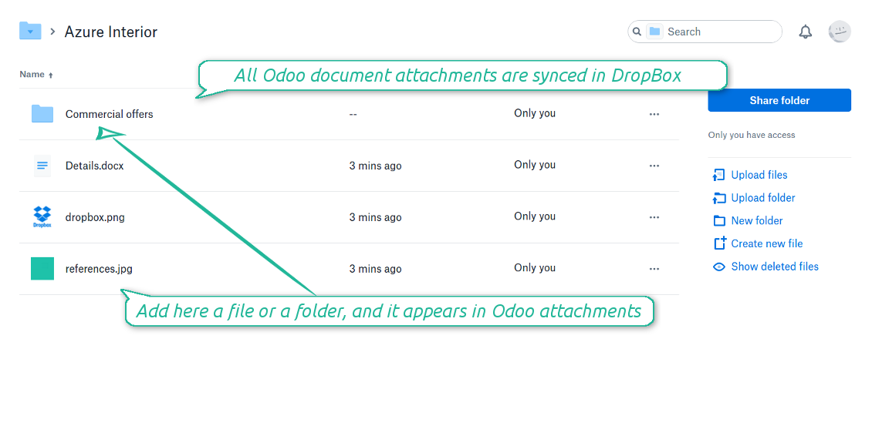Open the references.jpg file name
This screenshot has height=426, width=872.
point(99,269)
